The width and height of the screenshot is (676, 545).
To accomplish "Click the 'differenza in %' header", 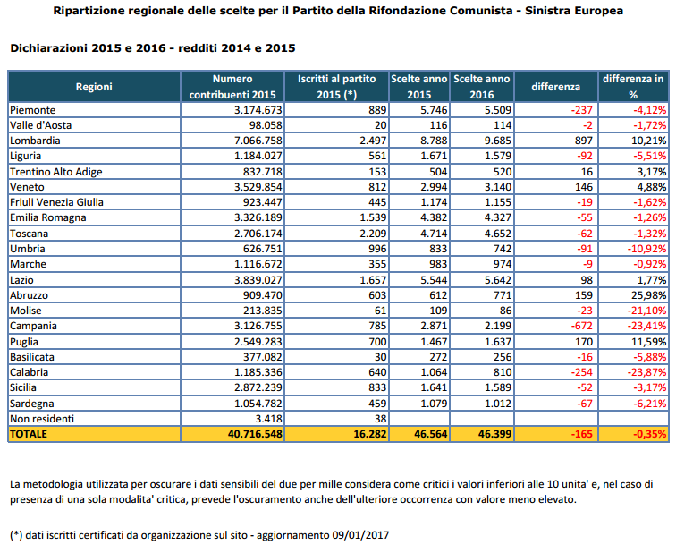I will (x=633, y=87).
